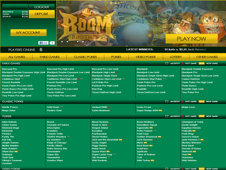The width and height of the screenshot is (226, 170).
Task: Click the star icon beside Icy wonders
Action: 63,140
